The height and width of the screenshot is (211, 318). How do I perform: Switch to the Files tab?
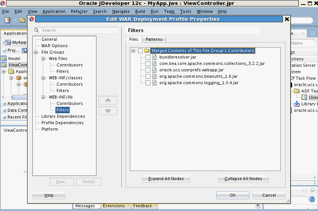(134, 39)
